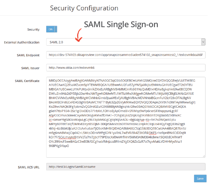Click the "SAML Single Sign-on" annotation text
This screenshot has height=188, width=211.
coord(121,25)
